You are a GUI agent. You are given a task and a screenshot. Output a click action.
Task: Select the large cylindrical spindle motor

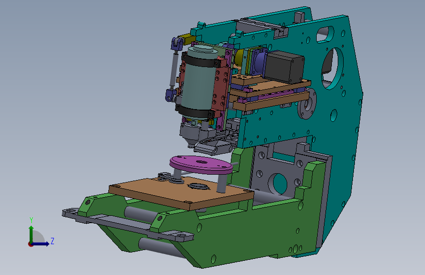click(200, 83)
